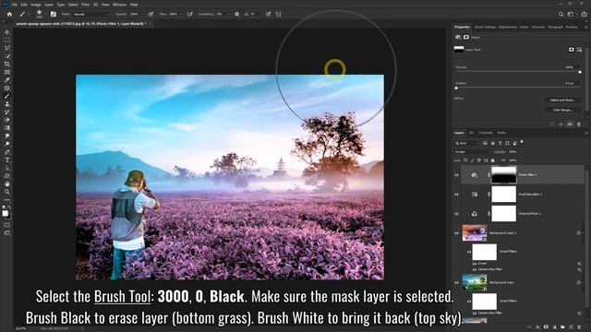Add layer style fx icon
The height and width of the screenshot is (332, 591).
(x=537, y=327)
